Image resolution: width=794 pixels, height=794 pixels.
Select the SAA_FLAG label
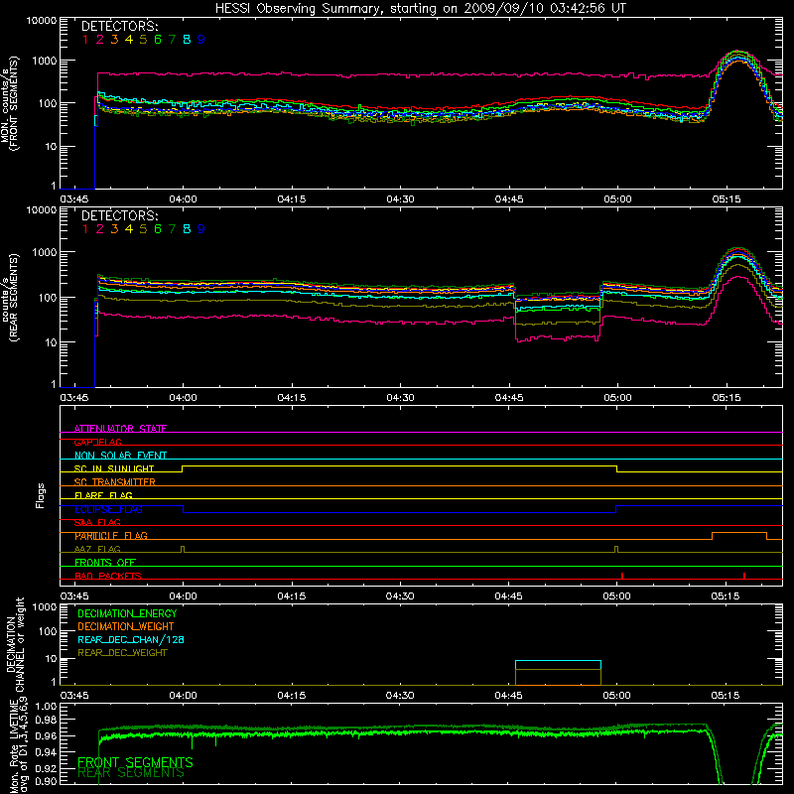(97, 522)
